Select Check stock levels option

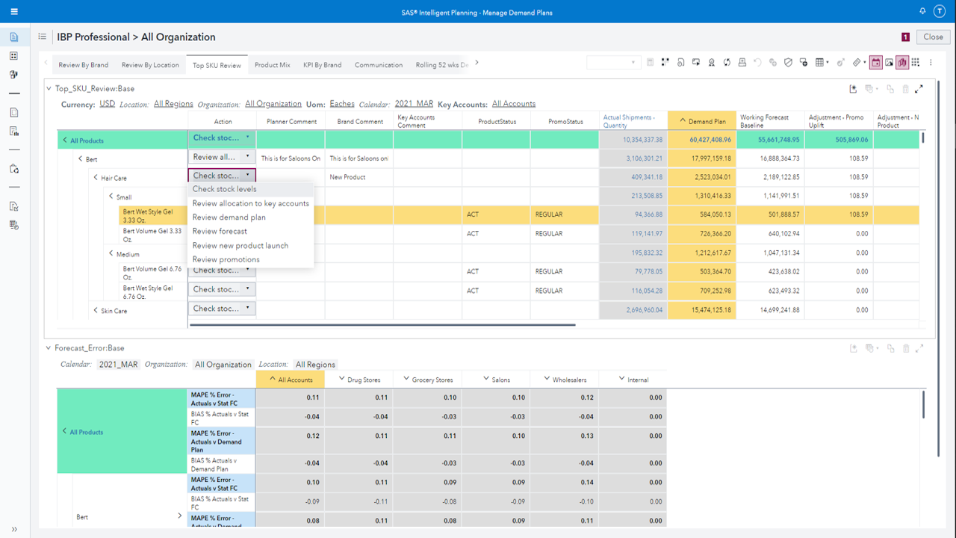pyautogui.click(x=250, y=189)
